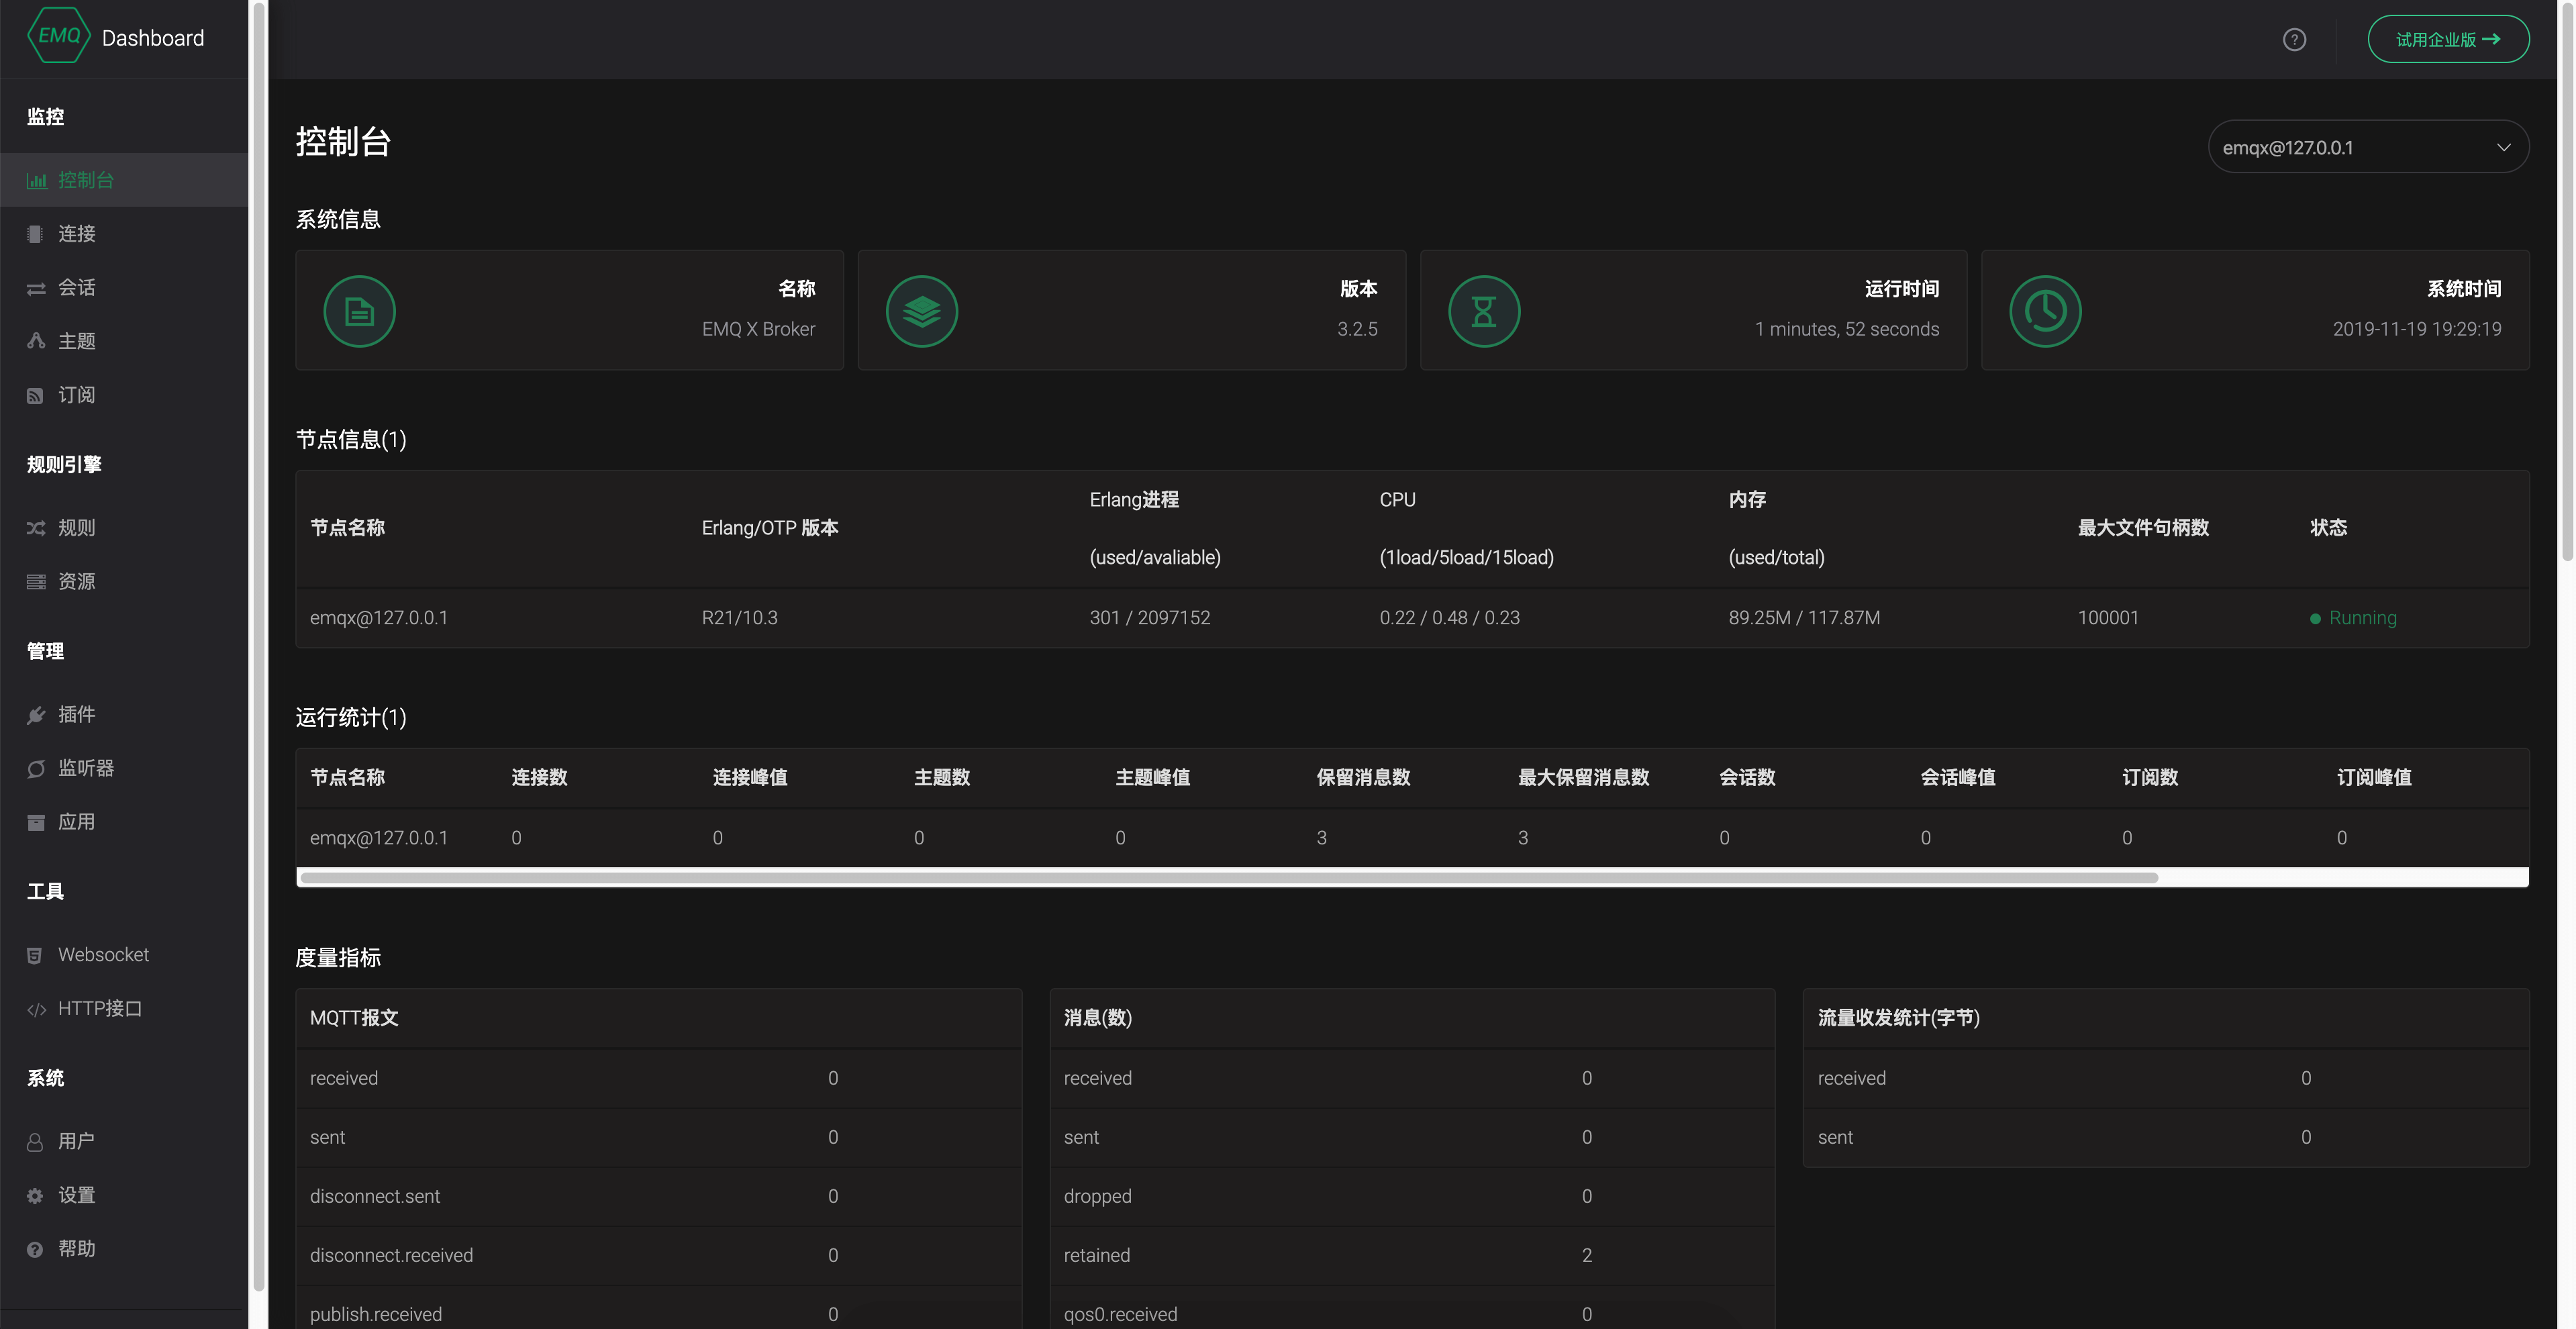Click the Topics icon in sidebar

[35, 341]
